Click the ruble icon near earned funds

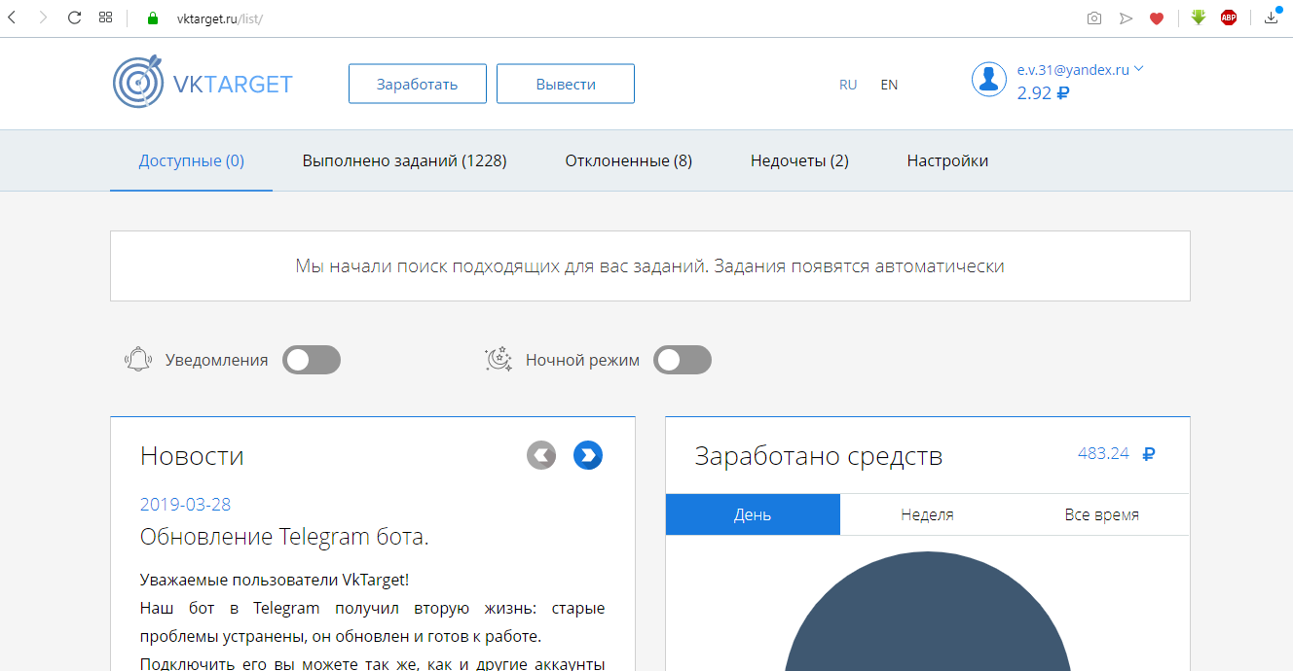point(1149,453)
